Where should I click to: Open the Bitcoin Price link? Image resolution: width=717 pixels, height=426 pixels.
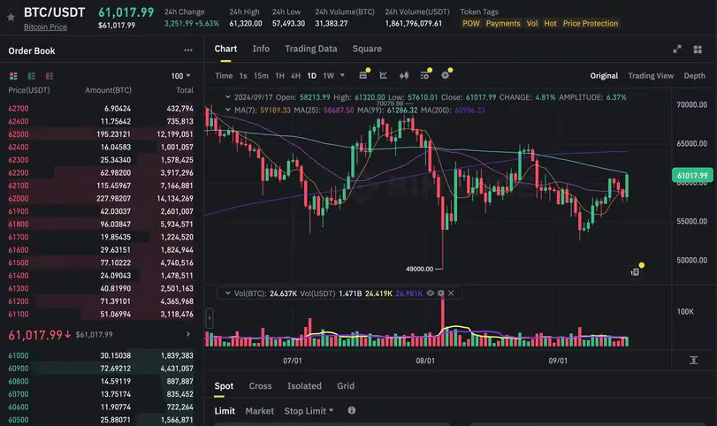click(45, 27)
